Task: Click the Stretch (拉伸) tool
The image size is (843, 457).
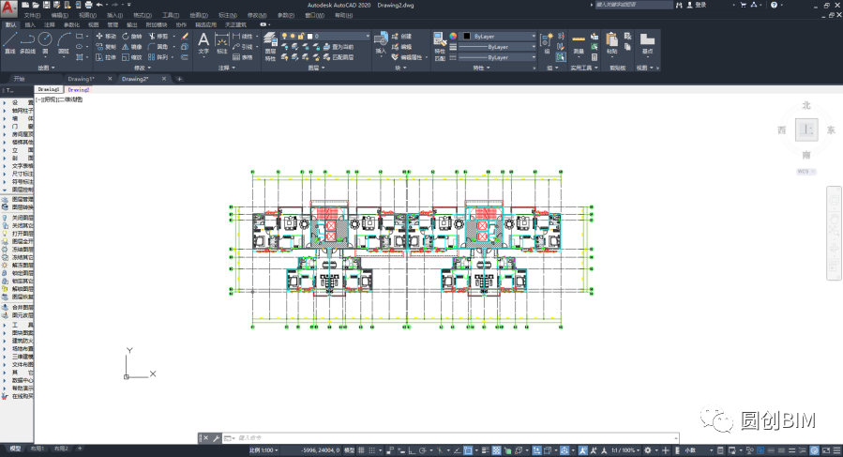Action: pos(105,57)
